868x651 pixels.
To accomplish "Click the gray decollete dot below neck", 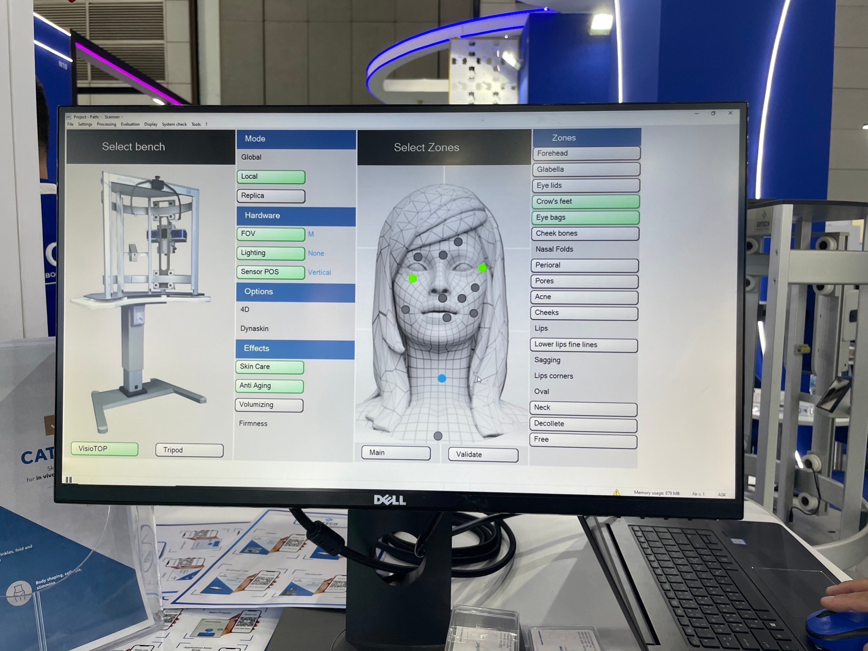I will [x=438, y=435].
